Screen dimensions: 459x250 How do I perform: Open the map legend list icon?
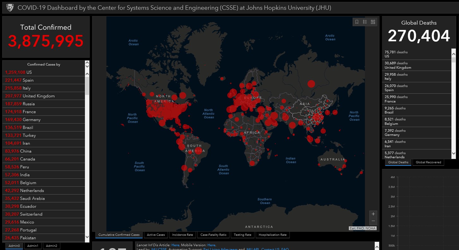tap(365, 22)
